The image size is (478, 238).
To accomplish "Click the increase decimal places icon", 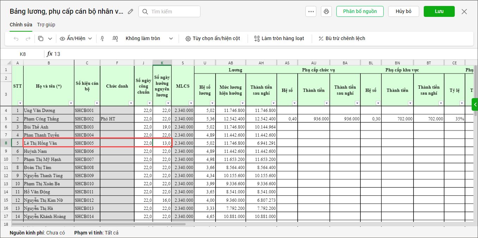I will tap(115, 39).
